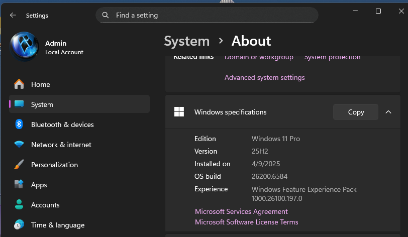Click the Time & language globe icon
Image resolution: width=408 pixels, height=237 pixels.
coord(19,224)
